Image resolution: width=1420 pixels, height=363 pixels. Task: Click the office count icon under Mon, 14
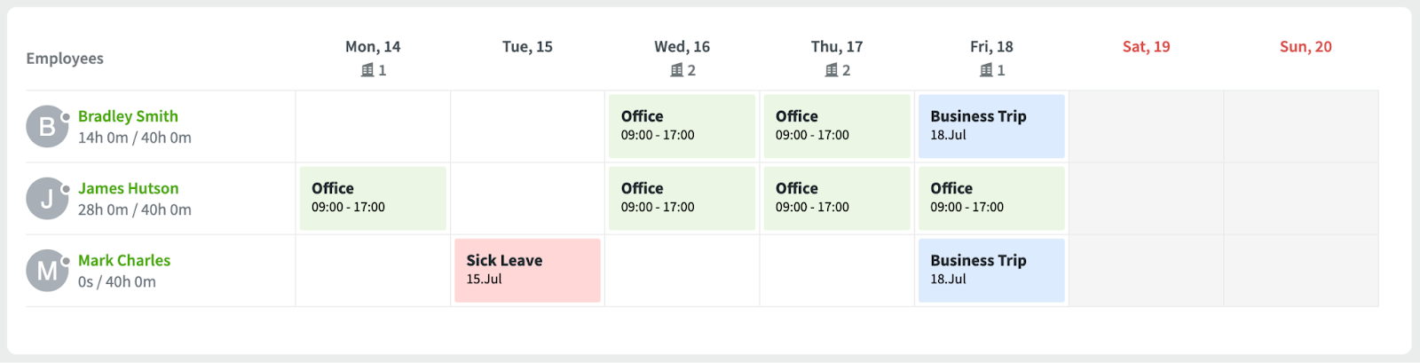(367, 70)
